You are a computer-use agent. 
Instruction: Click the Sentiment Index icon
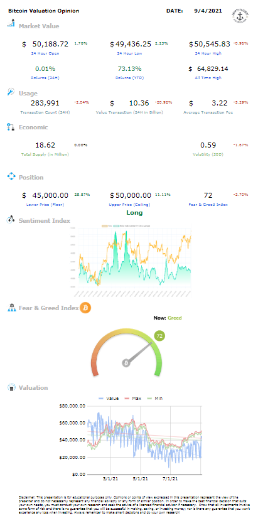(11, 220)
